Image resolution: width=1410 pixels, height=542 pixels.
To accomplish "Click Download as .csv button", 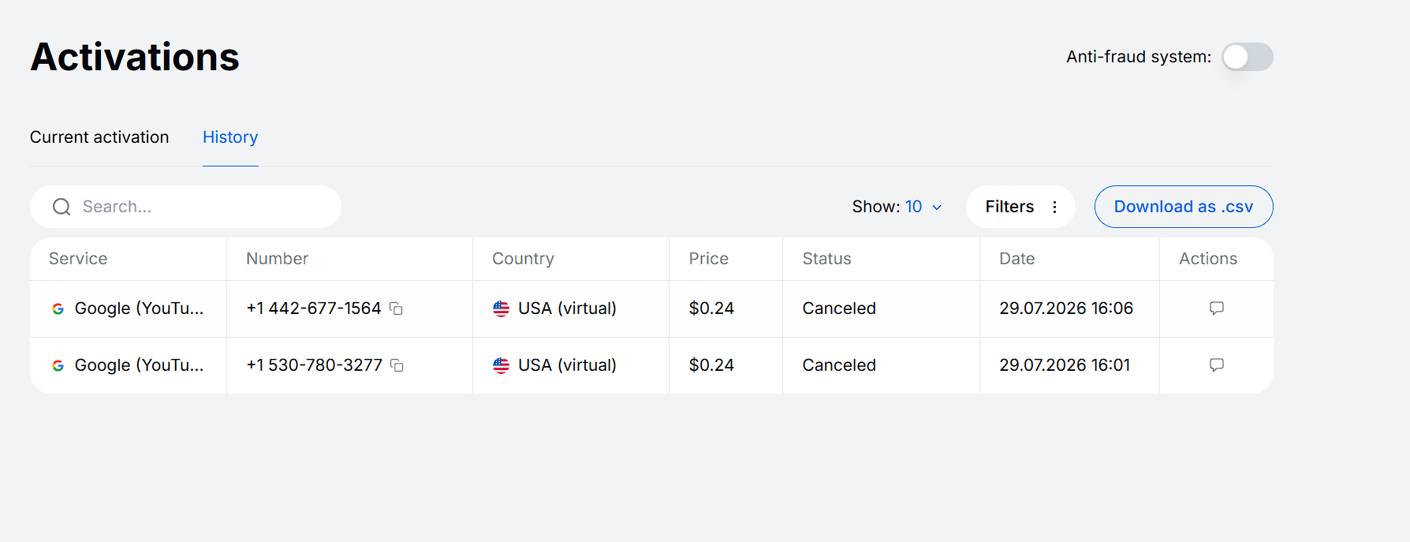I will pos(1183,207).
